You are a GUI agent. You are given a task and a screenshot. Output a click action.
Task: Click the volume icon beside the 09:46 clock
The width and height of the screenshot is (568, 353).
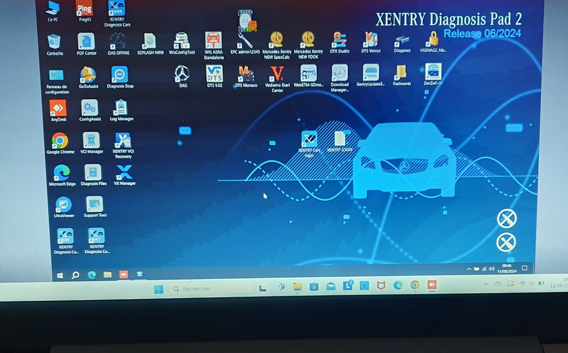coord(492,269)
